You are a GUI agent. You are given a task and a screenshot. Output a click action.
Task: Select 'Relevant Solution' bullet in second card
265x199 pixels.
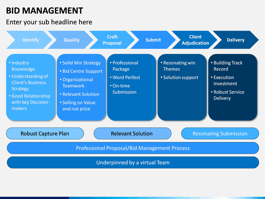[79, 94]
